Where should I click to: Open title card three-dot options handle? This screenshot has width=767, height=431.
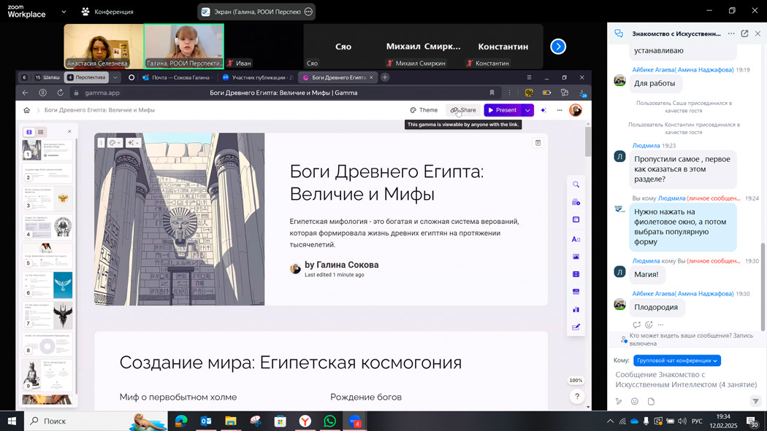(x=101, y=142)
